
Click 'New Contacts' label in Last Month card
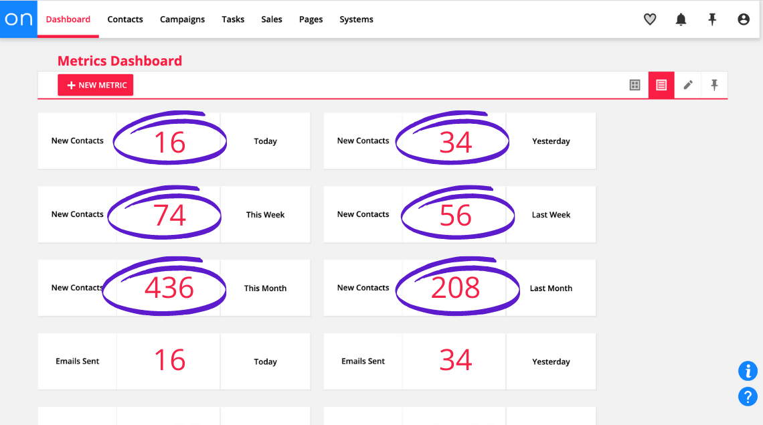coord(363,288)
